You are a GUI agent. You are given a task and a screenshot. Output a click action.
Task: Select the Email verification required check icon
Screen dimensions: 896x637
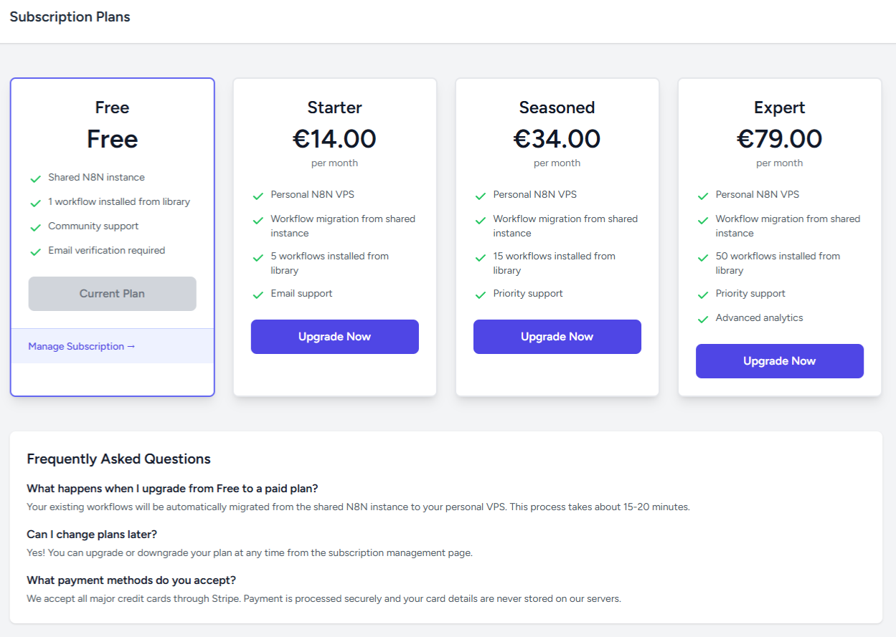(x=35, y=250)
